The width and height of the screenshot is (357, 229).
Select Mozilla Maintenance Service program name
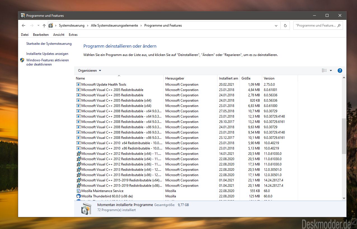[102, 191]
